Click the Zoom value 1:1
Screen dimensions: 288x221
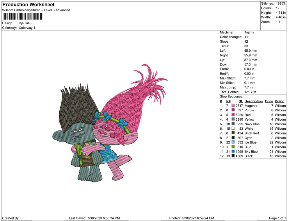[x=278, y=22]
